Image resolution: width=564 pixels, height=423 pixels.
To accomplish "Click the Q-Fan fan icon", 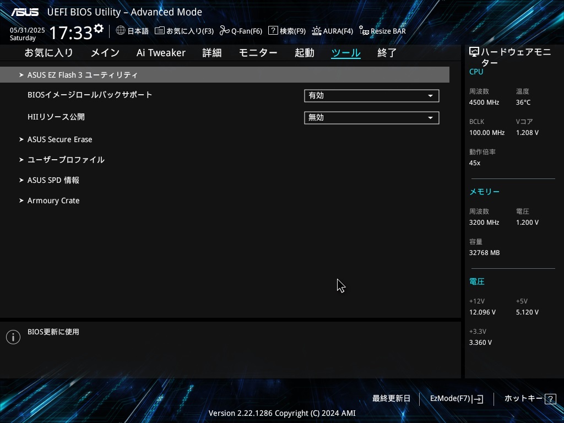I will [x=225, y=31].
